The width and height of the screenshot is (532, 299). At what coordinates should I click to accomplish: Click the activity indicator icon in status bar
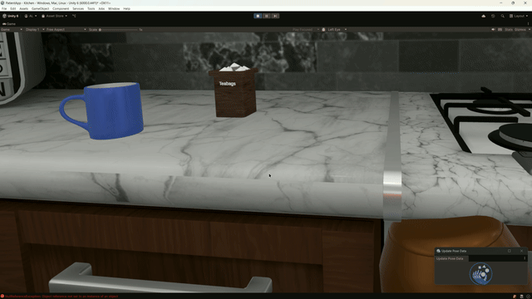pyautogui.click(x=528, y=297)
